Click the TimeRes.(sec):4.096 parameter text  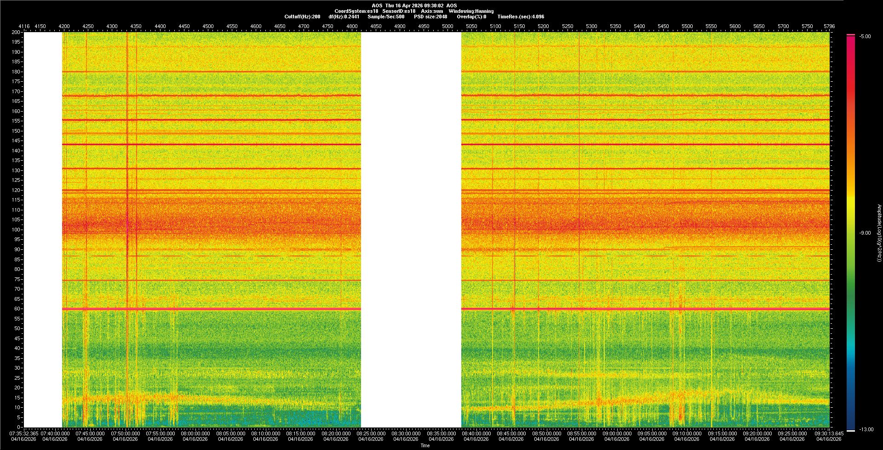pyautogui.click(x=521, y=17)
